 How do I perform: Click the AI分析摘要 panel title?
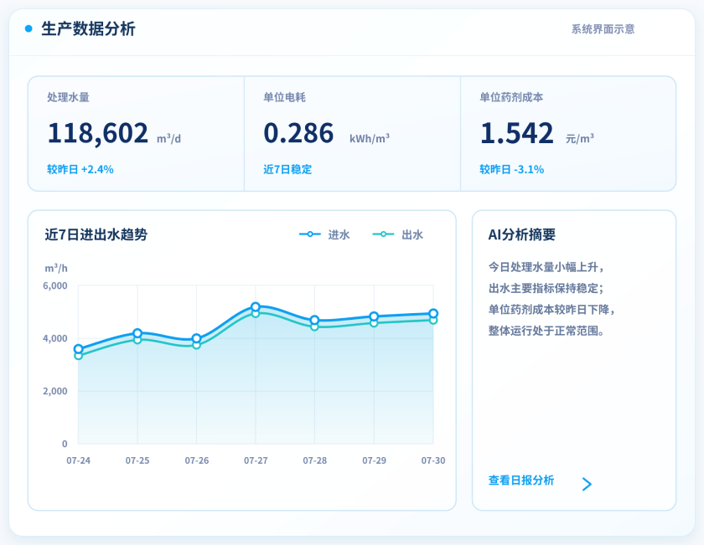tap(521, 234)
